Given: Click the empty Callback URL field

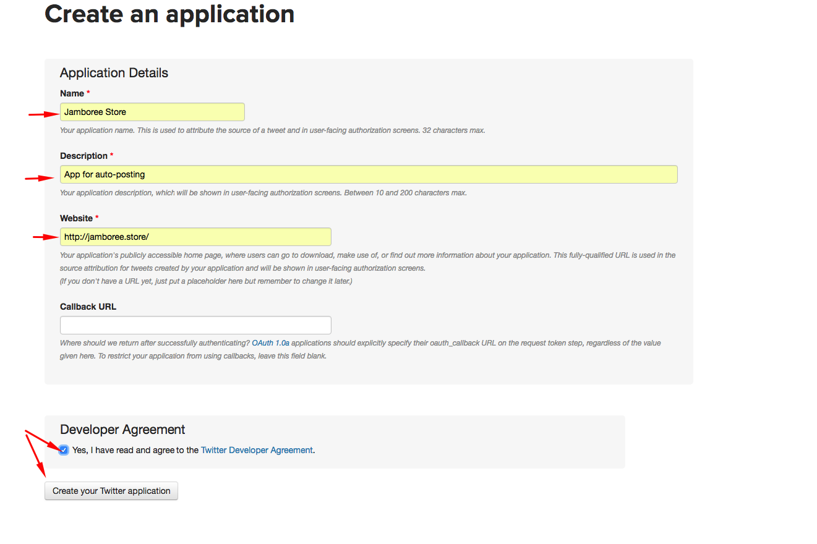Looking at the screenshot, I should 195,325.
